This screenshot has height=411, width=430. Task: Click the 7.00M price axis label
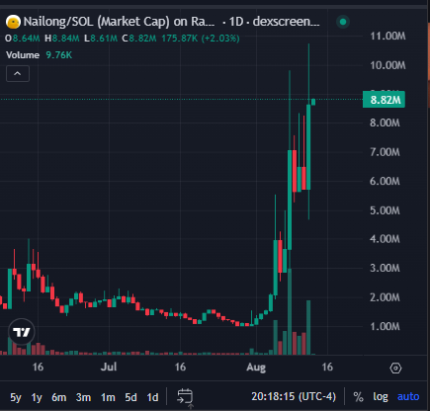click(385, 152)
